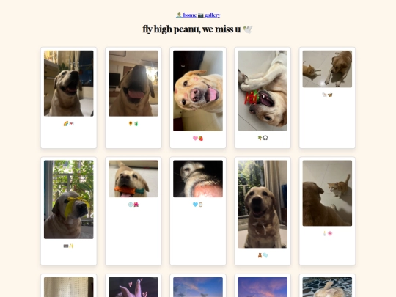Click the rainbow emoji under the first photo

(x=66, y=123)
